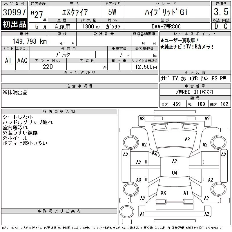Image resolution: width=232 pixels, height=232 pixels.
Task: Select the 車台番号 header
Action: click(195, 86)
